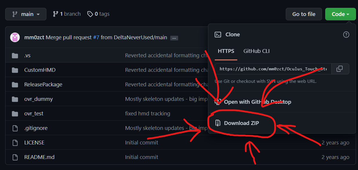The height and width of the screenshot is (170, 358).
Task: Click the folder icon next to ovr_test
Action: (15, 113)
